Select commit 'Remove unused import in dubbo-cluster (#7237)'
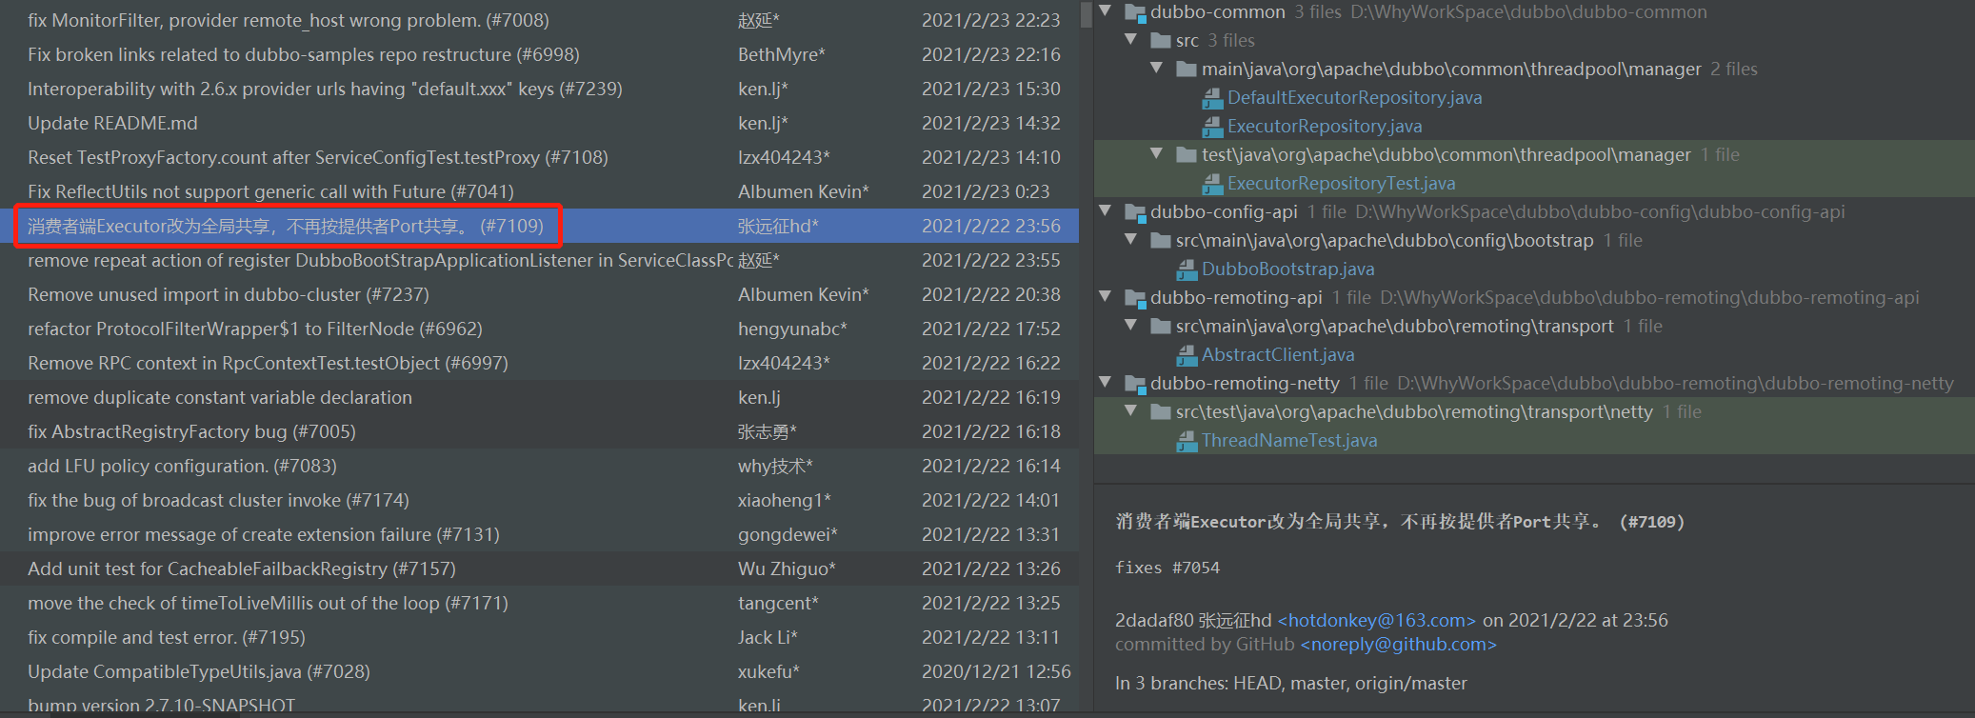The image size is (1975, 718). [x=539, y=294]
